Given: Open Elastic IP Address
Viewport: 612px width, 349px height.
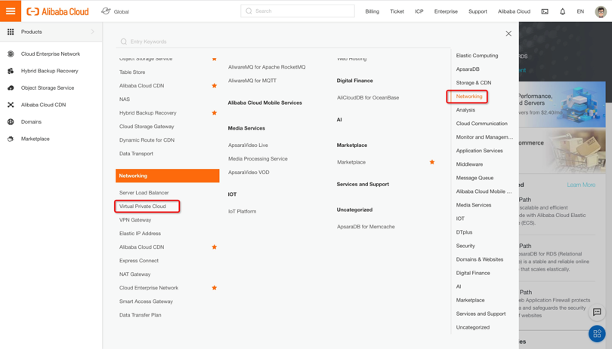Looking at the screenshot, I should 140,234.
